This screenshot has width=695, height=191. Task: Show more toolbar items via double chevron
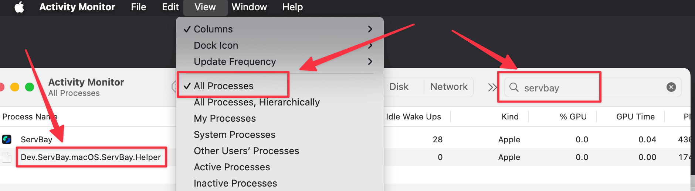tap(492, 87)
